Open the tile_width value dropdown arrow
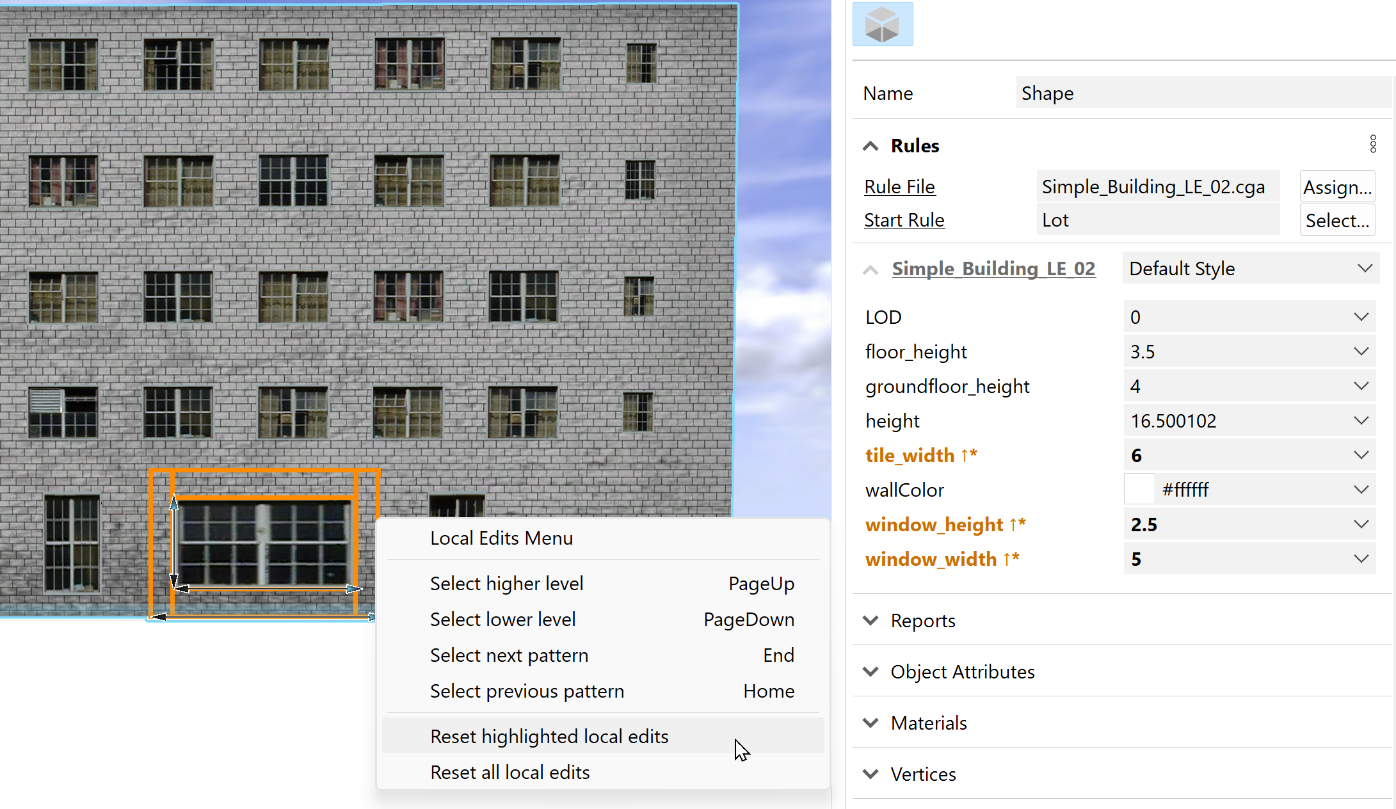 pyautogui.click(x=1361, y=455)
